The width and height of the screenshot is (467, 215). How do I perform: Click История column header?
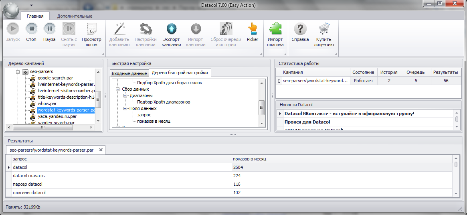click(x=389, y=72)
